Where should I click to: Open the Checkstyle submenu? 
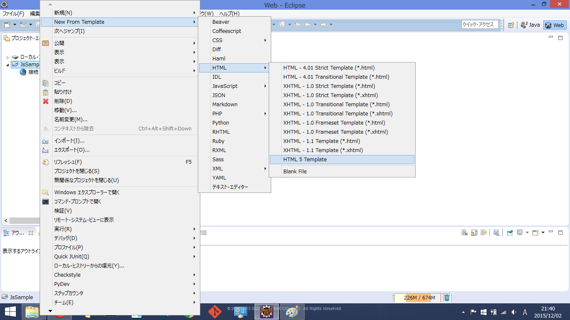pos(120,275)
